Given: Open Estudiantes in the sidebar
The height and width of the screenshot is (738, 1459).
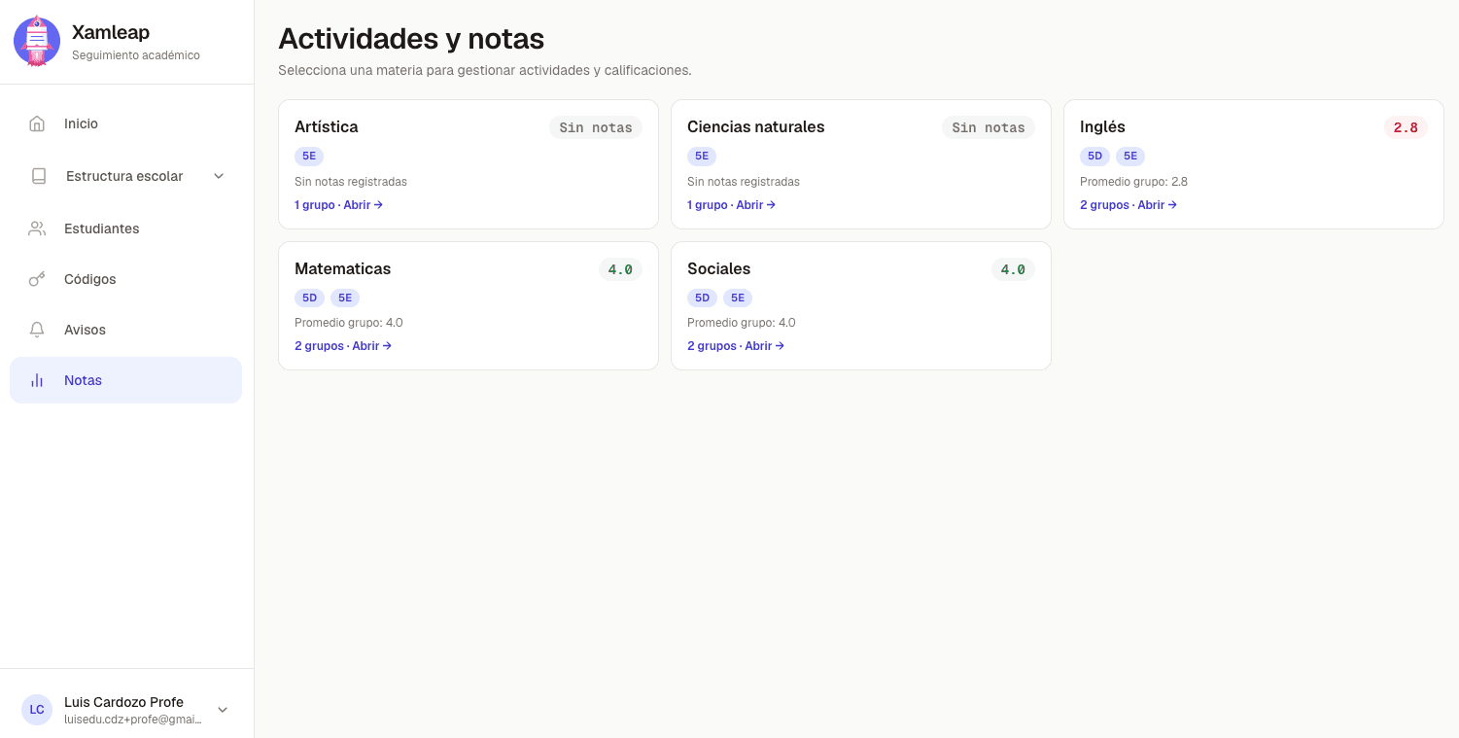Looking at the screenshot, I should point(125,228).
